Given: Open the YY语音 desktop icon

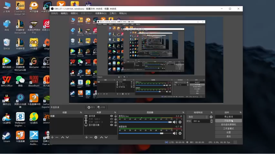Looking at the screenshot, I should (34, 44).
